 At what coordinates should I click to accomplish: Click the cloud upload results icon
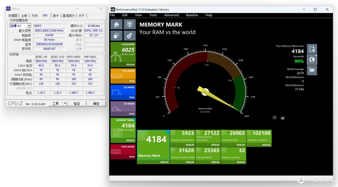116,36
